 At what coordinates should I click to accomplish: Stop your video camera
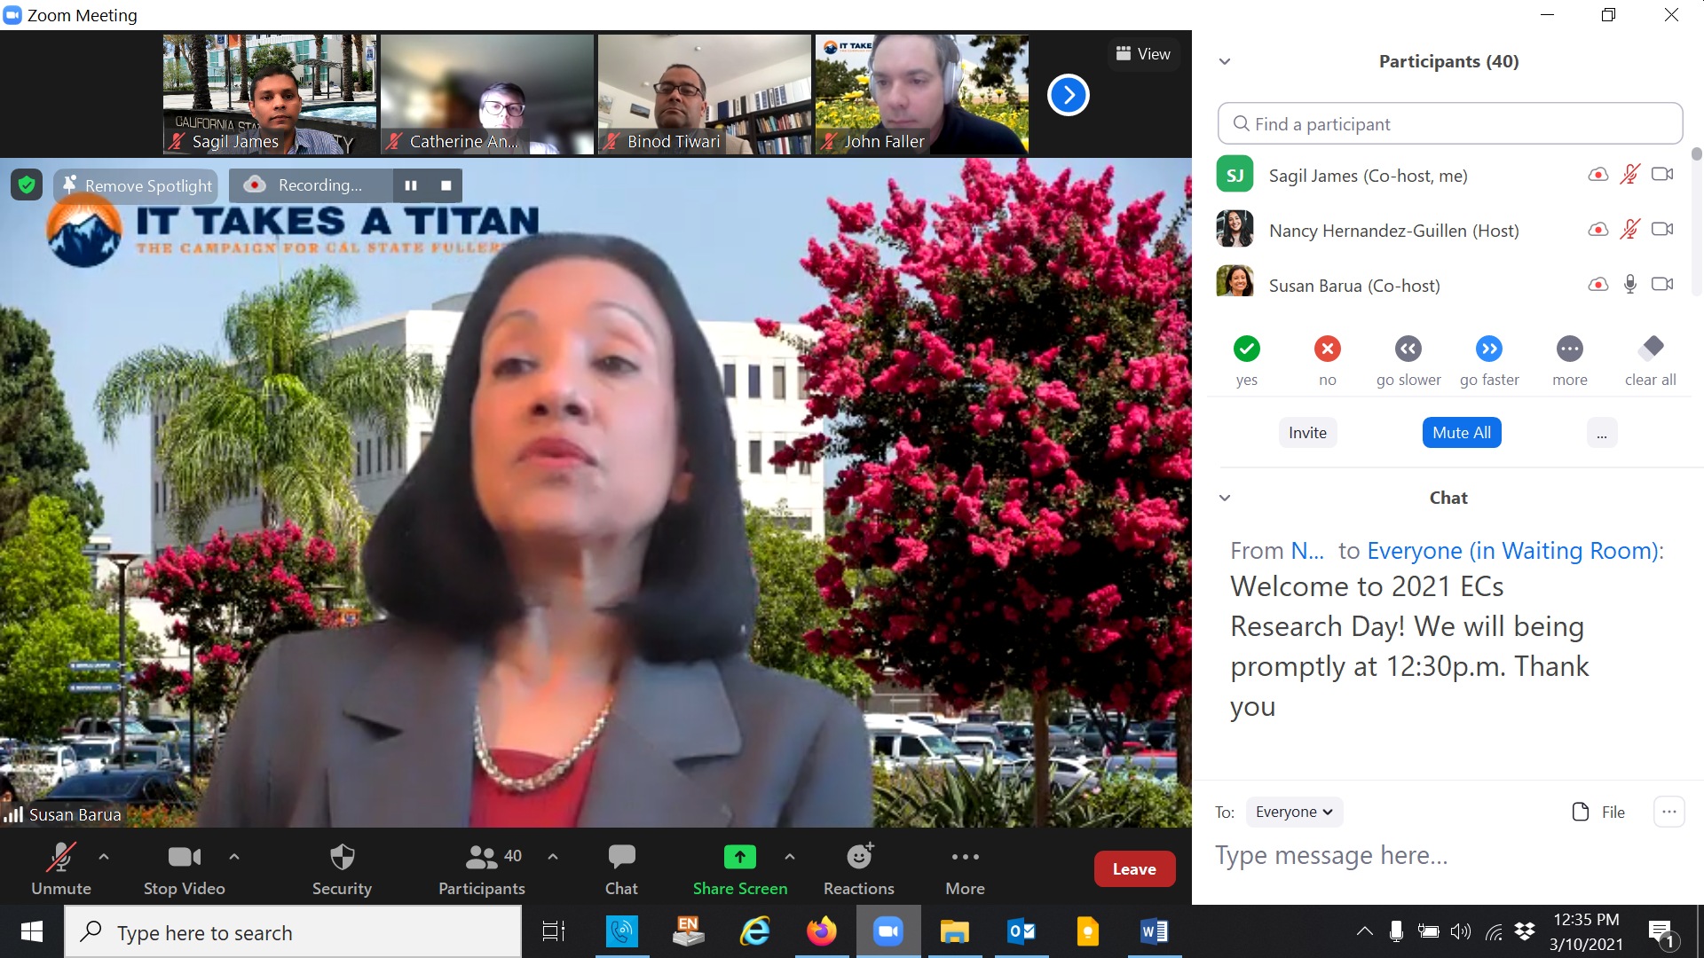(x=184, y=868)
